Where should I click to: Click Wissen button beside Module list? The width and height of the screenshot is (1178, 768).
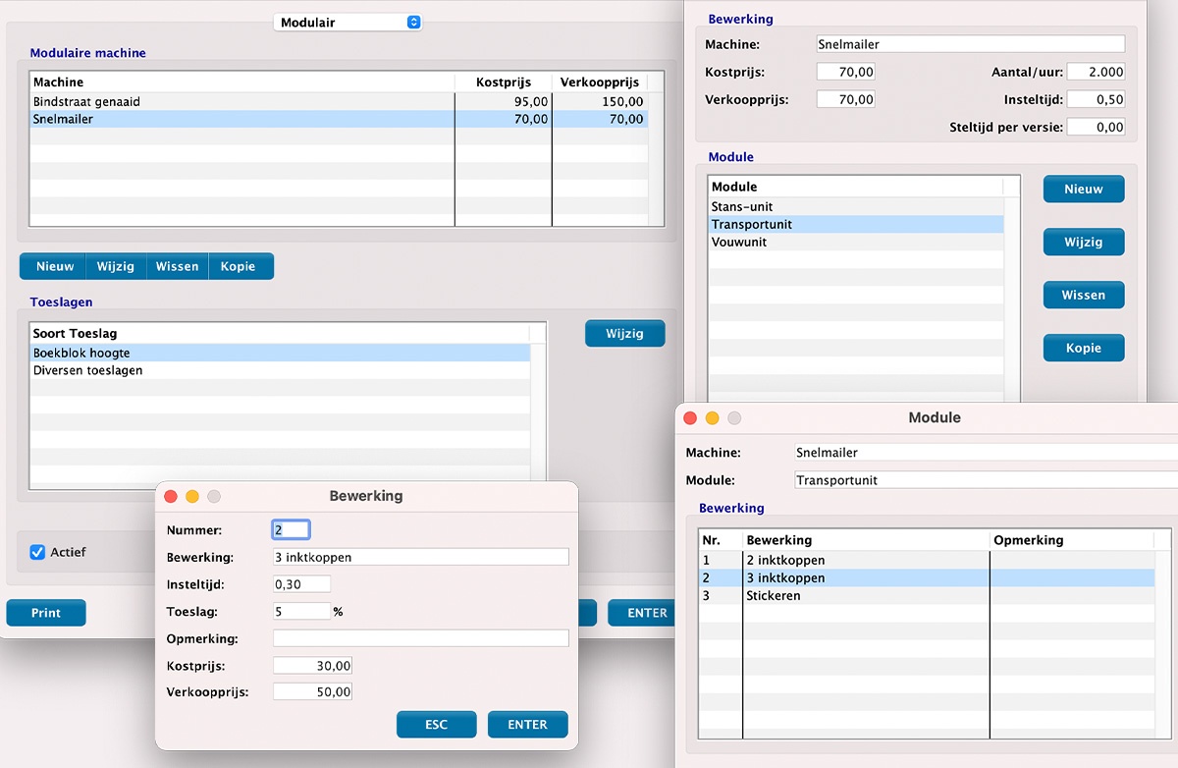click(1084, 296)
